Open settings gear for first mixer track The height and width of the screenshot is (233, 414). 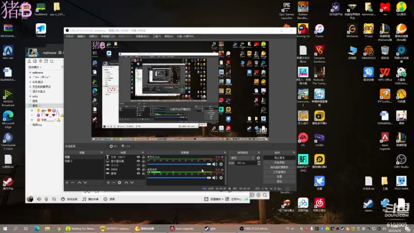tap(221, 164)
